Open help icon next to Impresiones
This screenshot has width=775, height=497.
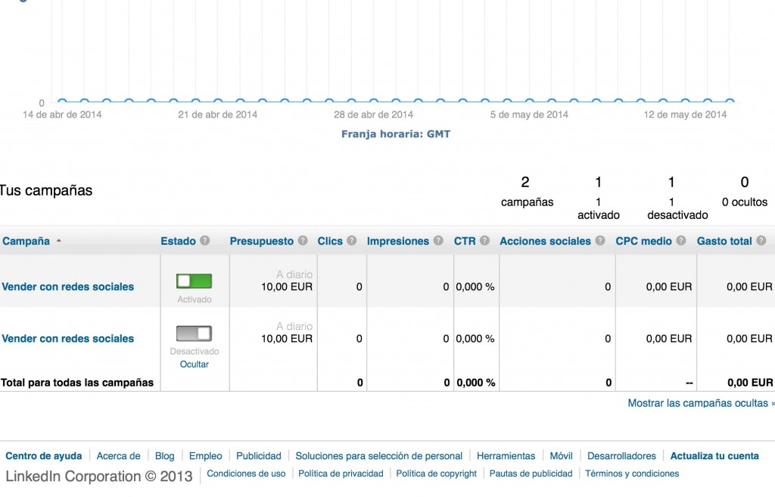pyautogui.click(x=438, y=241)
